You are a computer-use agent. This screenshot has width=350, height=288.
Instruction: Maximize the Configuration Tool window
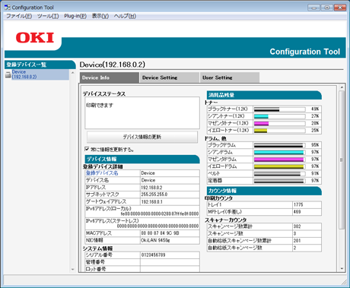(x=327, y=8)
